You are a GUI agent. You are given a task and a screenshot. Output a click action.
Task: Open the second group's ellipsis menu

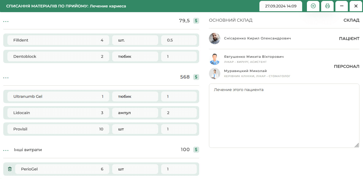[x=6, y=77]
